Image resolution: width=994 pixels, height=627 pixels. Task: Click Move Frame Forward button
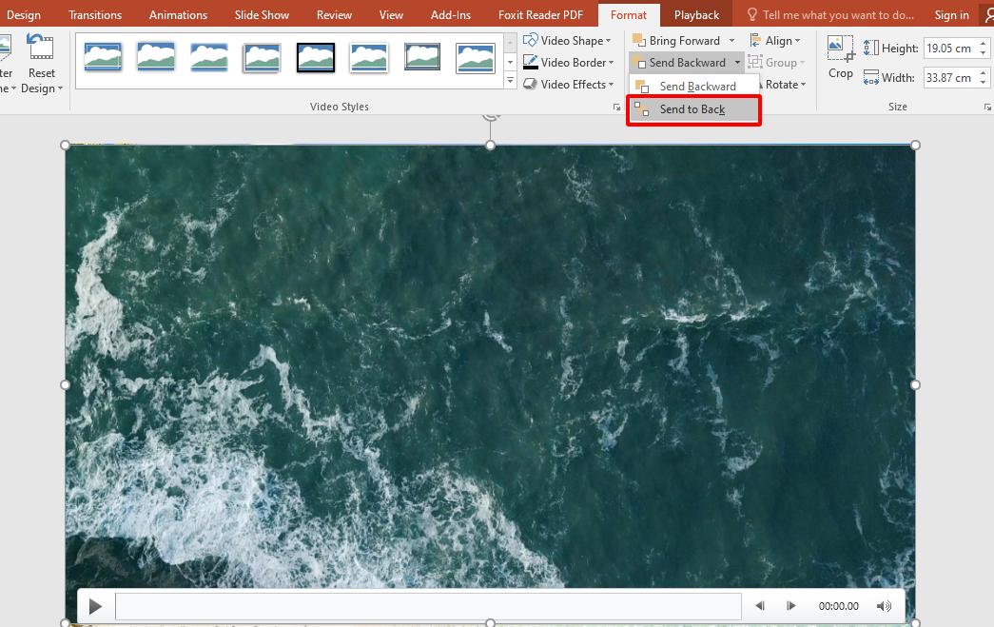791,605
